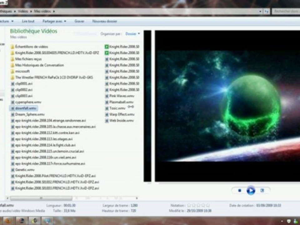The width and height of the screenshot is (300, 225).
Task: Start playback in the preview pane
Action: pyautogui.click(x=251, y=191)
